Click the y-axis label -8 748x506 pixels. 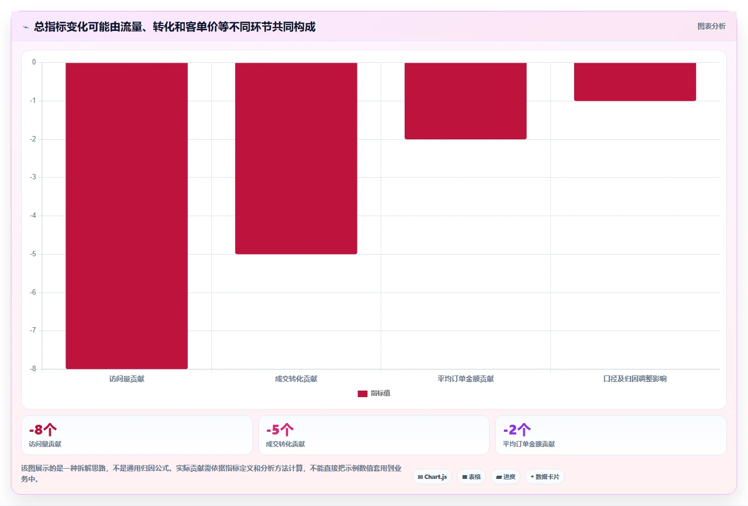pyautogui.click(x=33, y=368)
